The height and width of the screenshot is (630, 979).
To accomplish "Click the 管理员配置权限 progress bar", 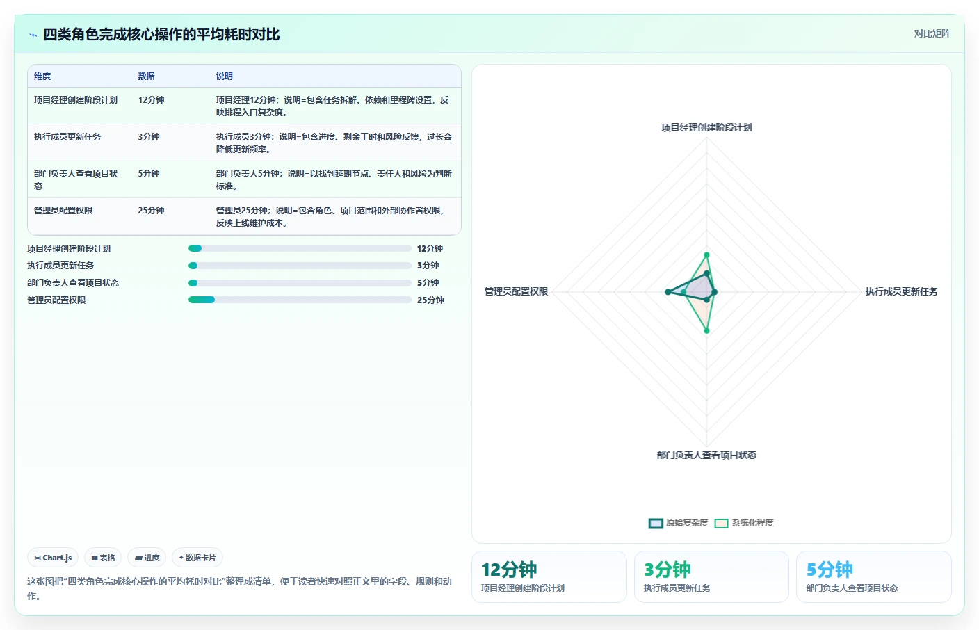I will pyautogui.click(x=300, y=300).
